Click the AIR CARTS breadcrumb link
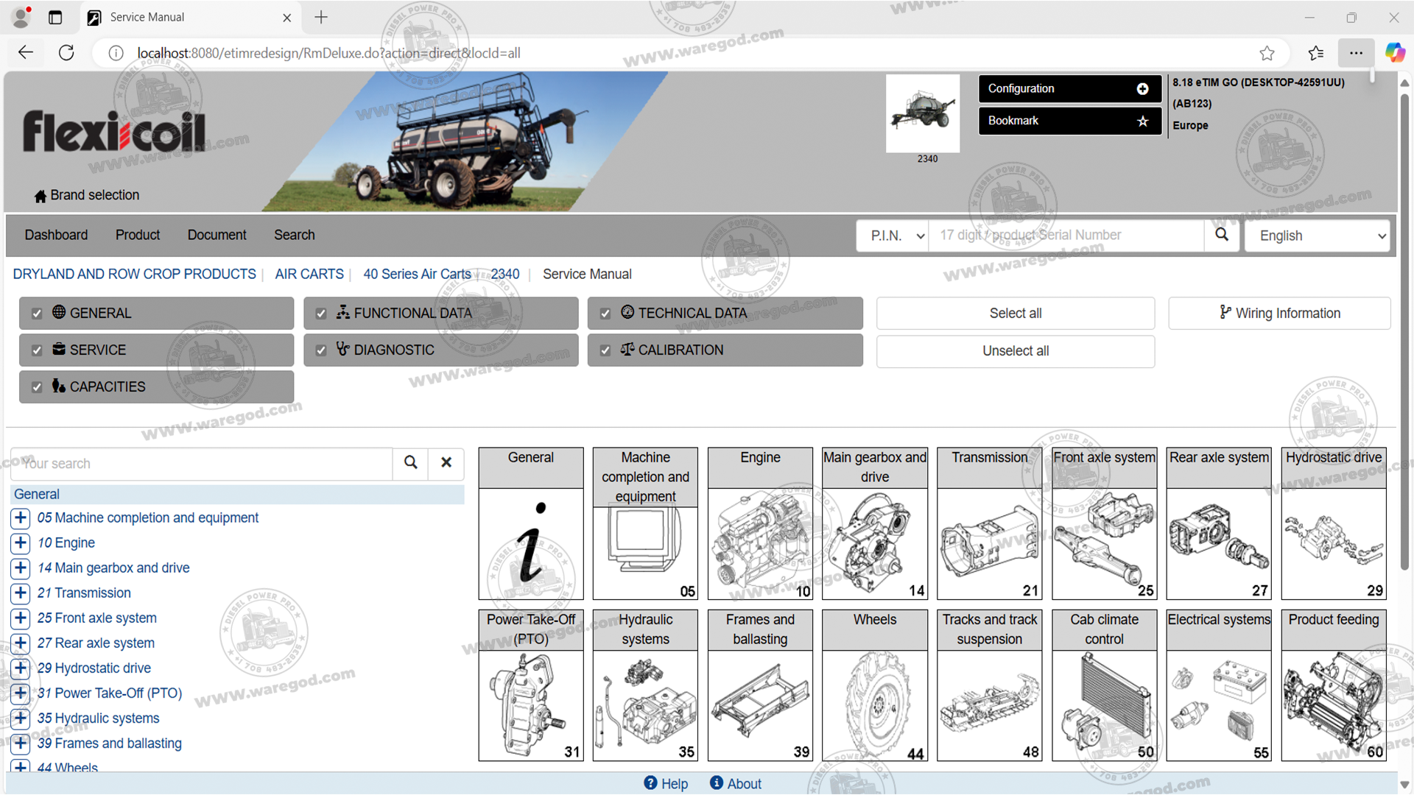 pos(309,274)
